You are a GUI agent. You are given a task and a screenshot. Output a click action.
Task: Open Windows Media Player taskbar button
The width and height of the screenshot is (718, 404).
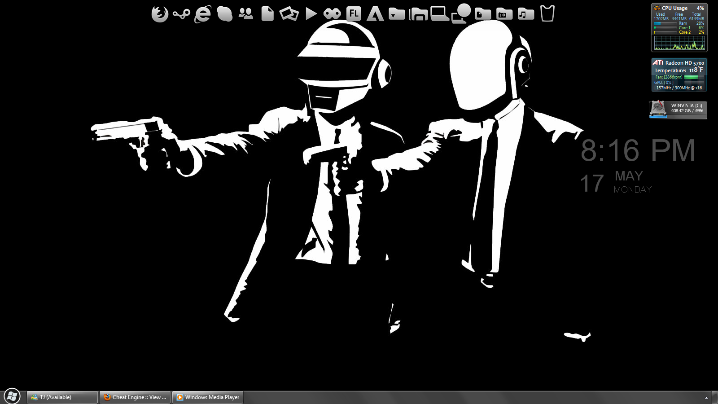pos(208,397)
